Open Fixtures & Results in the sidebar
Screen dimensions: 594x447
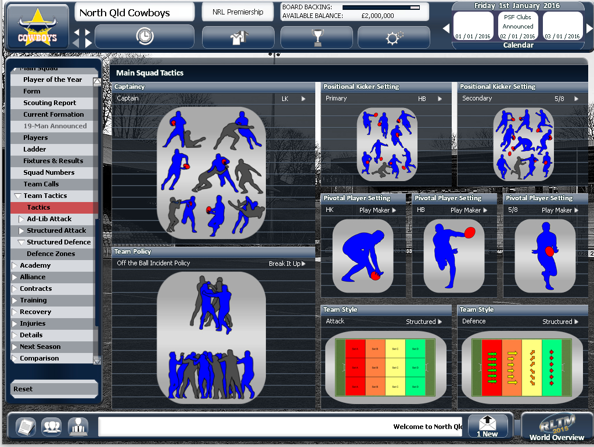pyautogui.click(x=53, y=161)
